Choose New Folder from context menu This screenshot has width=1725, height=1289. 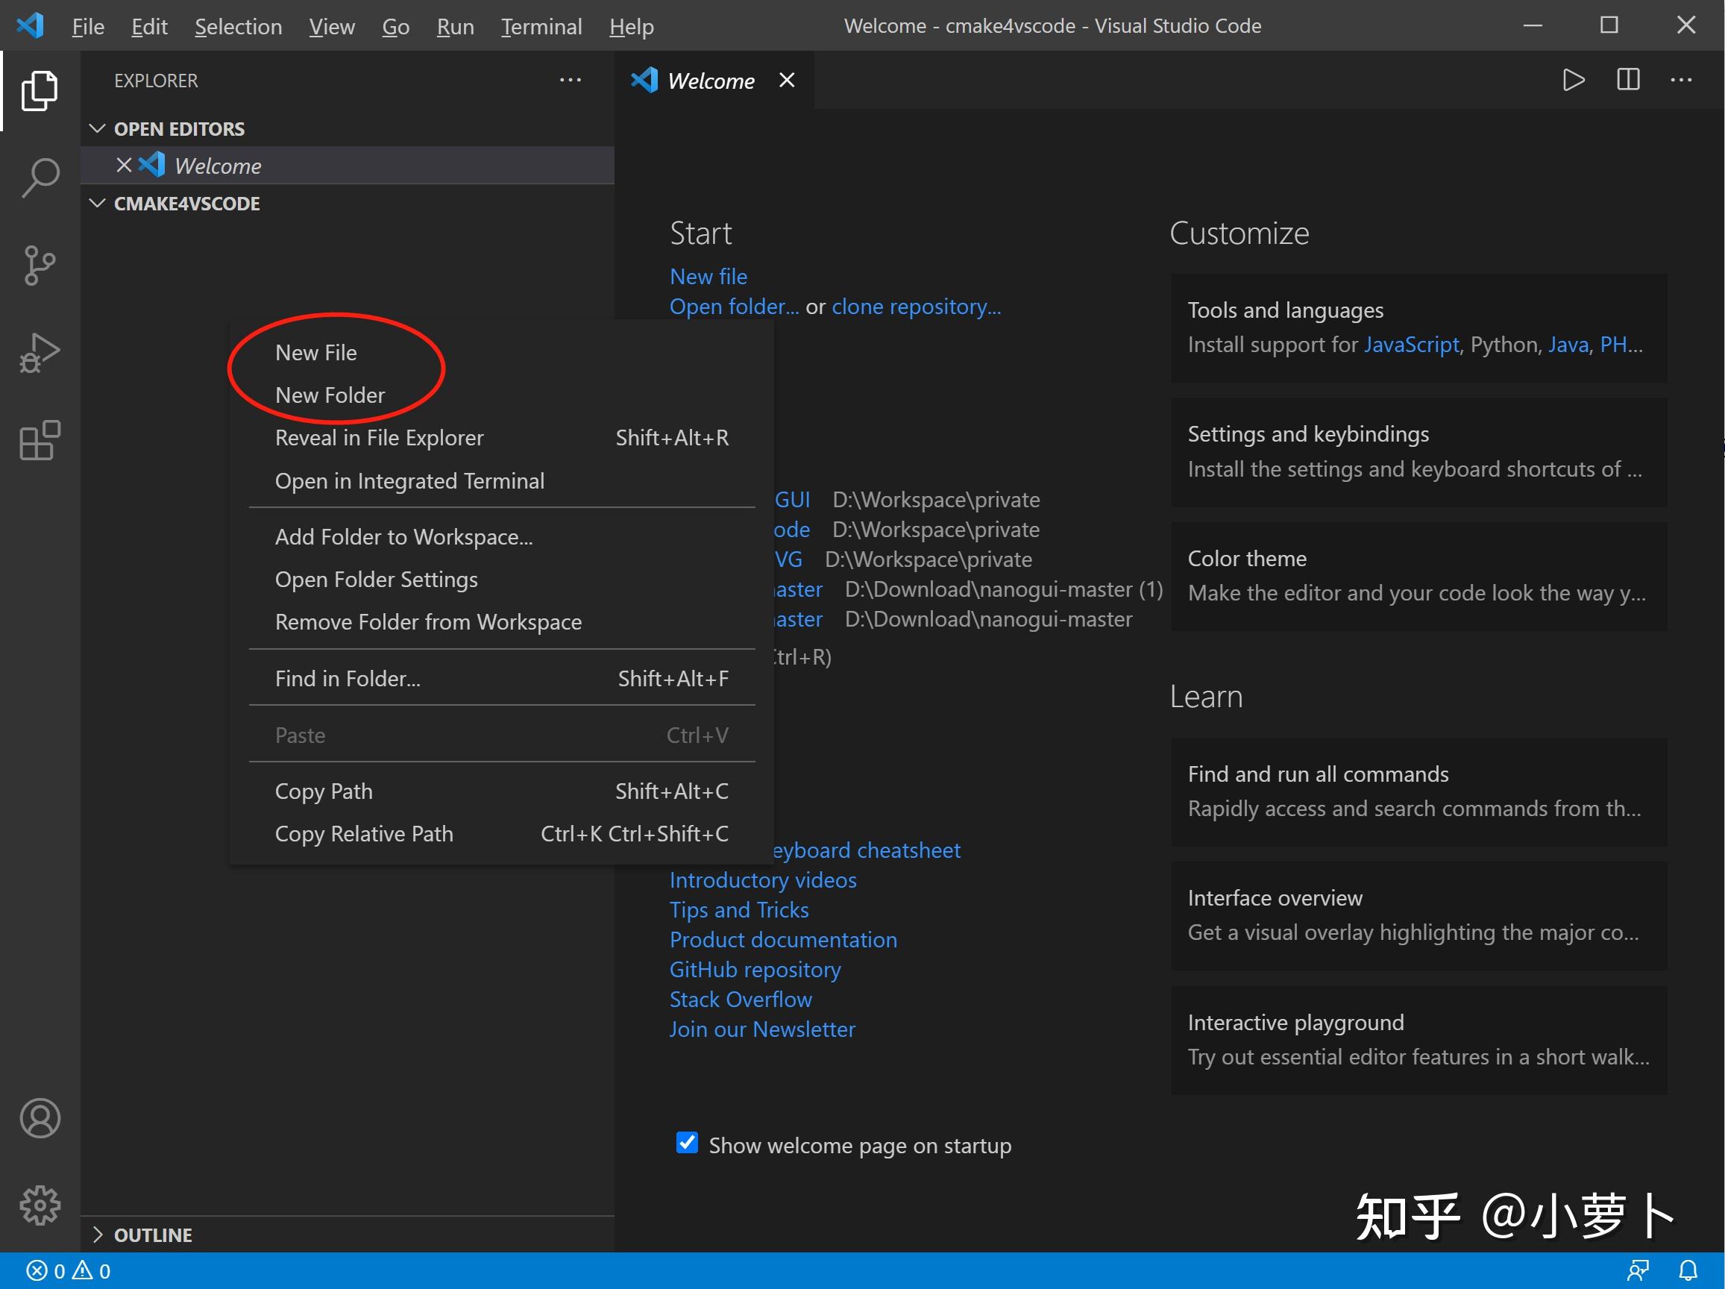[501, 395]
